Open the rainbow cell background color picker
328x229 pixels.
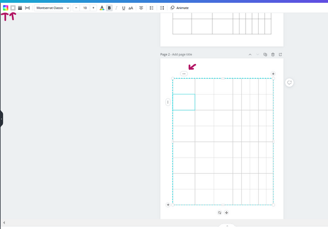coord(6,8)
